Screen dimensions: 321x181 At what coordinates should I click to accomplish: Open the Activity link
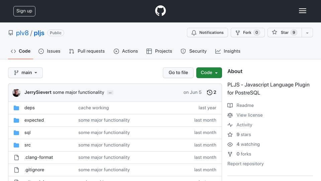pos(244,125)
